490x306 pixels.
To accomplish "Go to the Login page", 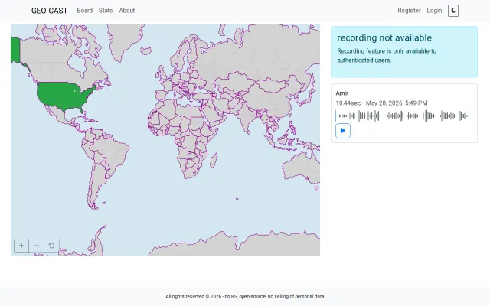I will coord(434,11).
